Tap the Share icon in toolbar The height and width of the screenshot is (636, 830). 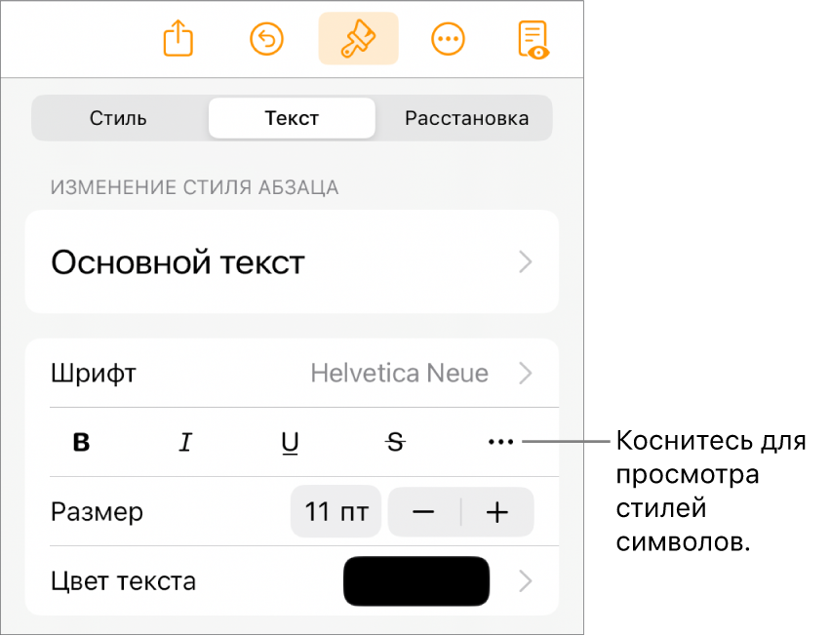(x=178, y=38)
